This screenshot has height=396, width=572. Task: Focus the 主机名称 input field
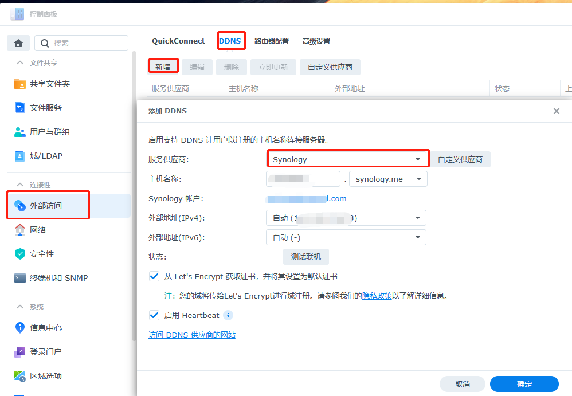tap(303, 179)
